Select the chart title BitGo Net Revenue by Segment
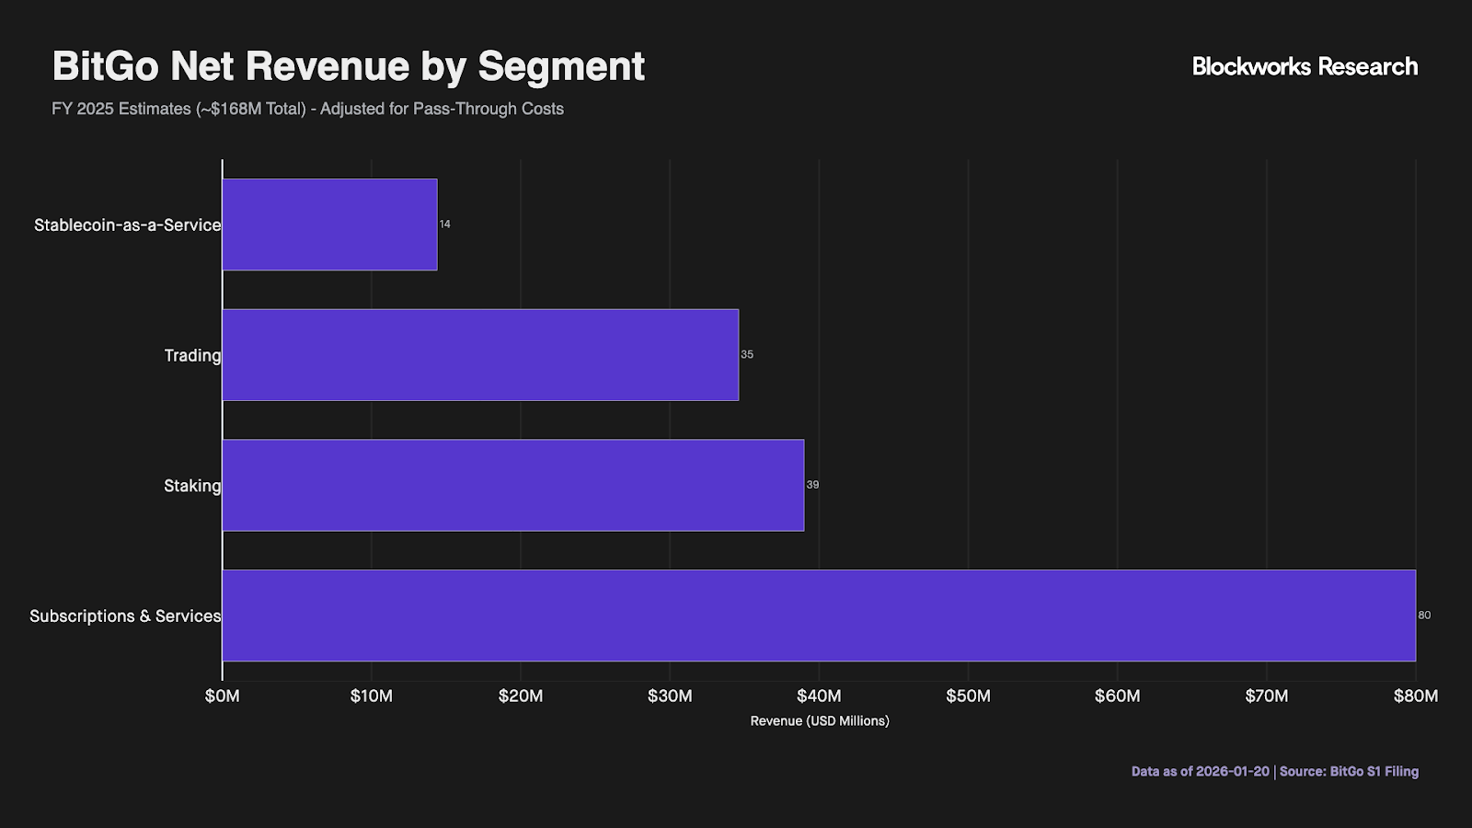This screenshot has height=828, width=1472. click(x=349, y=66)
